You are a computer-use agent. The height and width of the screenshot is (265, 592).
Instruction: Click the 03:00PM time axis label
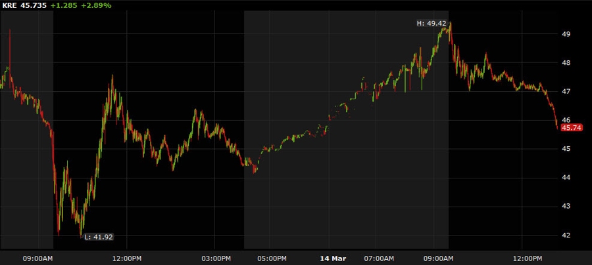pos(215,258)
